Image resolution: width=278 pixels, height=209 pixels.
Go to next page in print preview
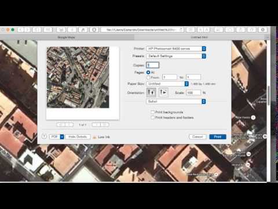(96, 125)
